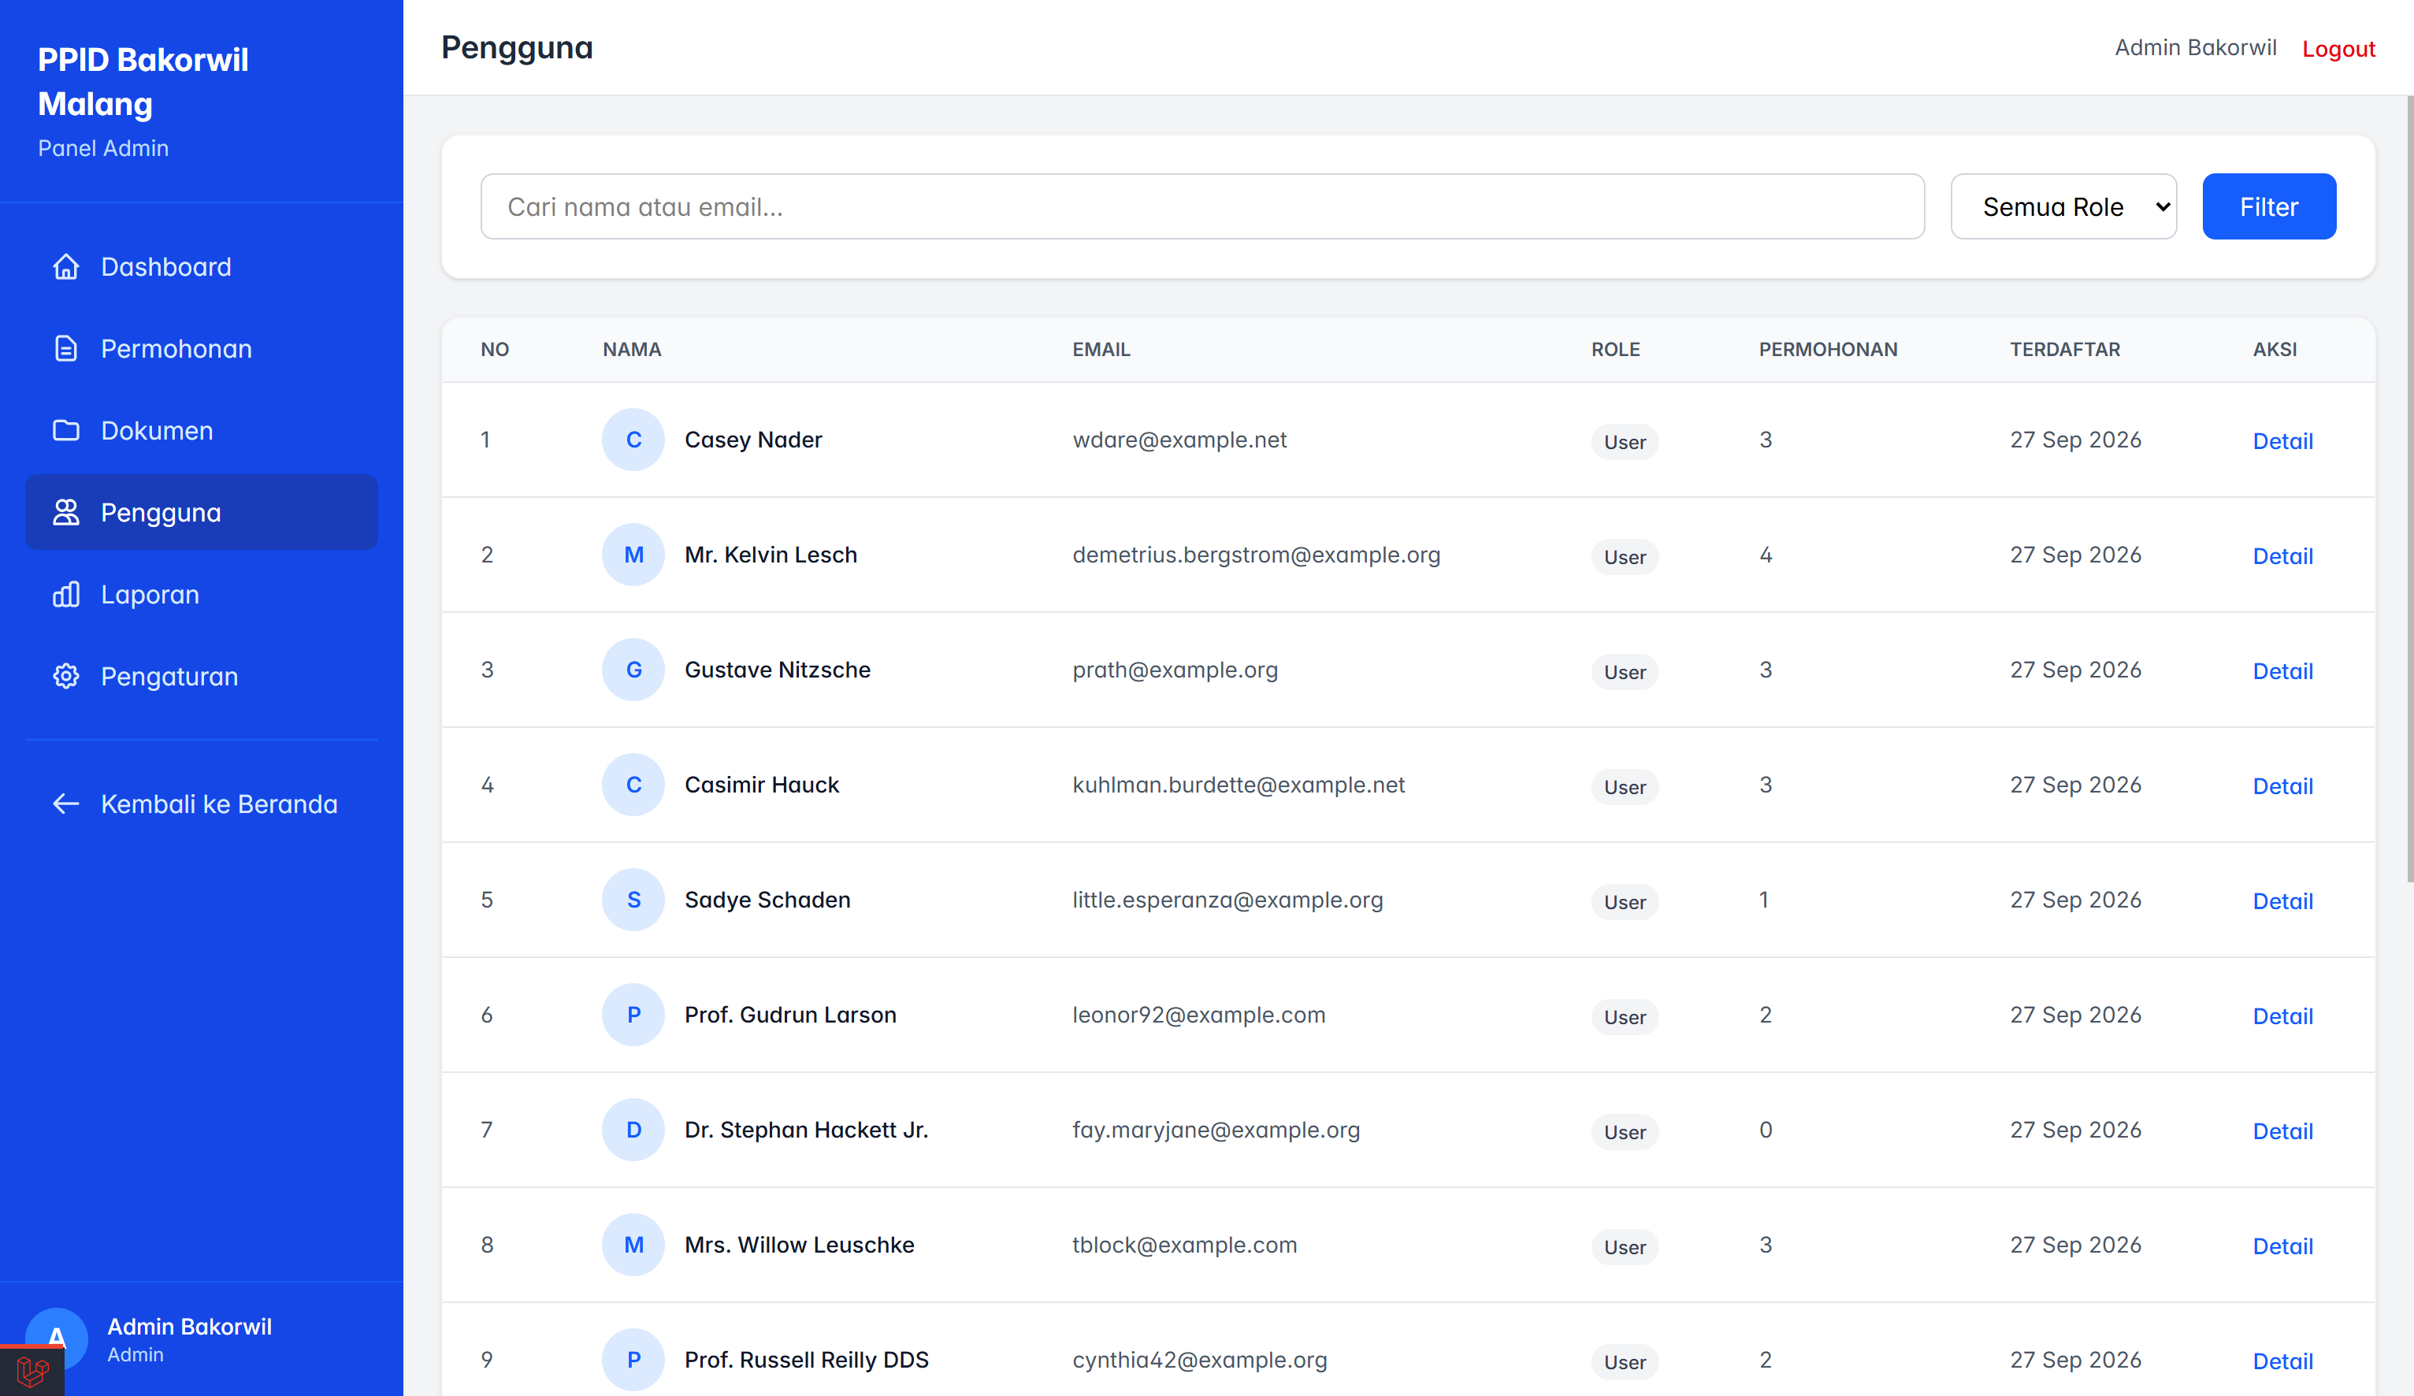Click Dr. Stephan Hackett Jr.'s avatar circle
The image size is (2414, 1396).
[x=633, y=1130]
